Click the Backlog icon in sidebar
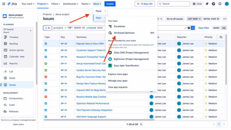Viewport: 231px width, 130px height. pyautogui.click(x=5, y=44)
